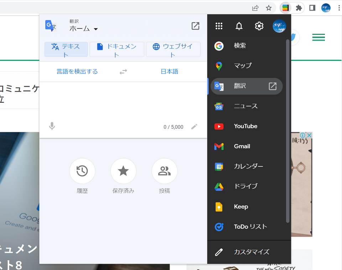
Task: Click カスタマイズ customize button
Action: coord(249,252)
